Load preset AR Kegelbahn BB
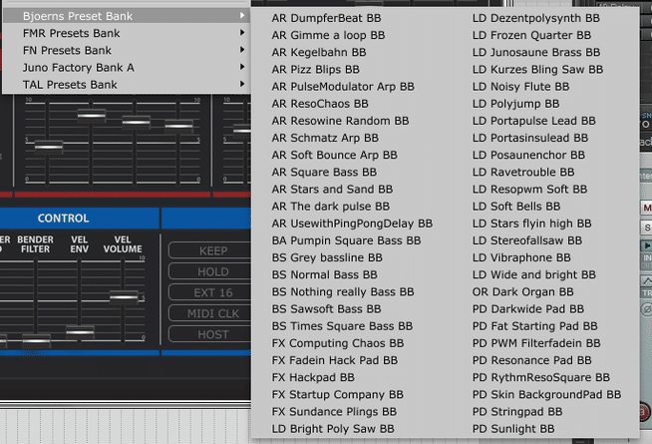 click(x=318, y=52)
